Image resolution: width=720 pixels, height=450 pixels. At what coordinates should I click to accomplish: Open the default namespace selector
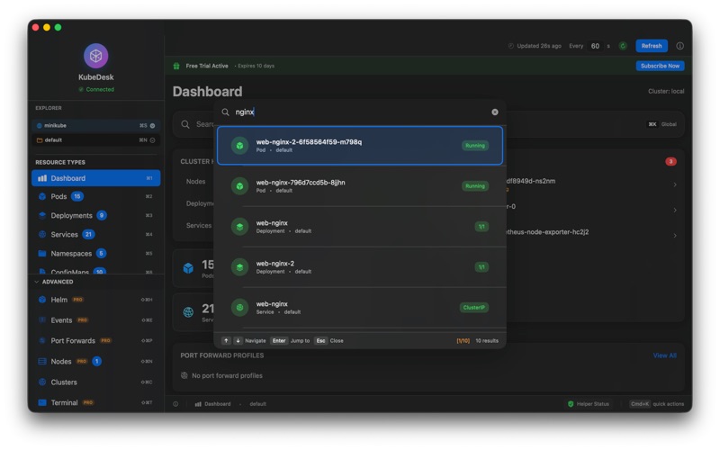[96, 140]
